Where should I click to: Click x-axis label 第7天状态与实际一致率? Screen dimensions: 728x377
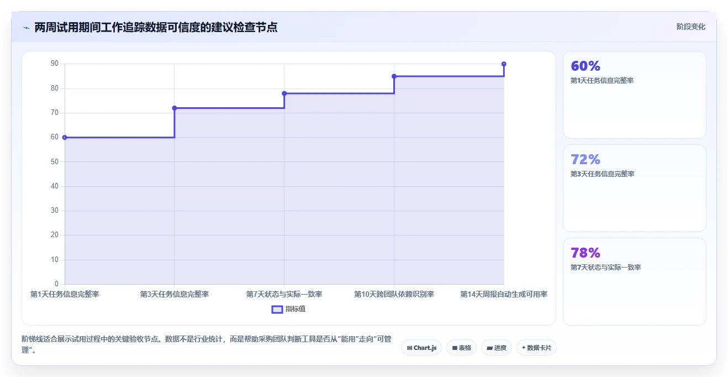pyautogui.click(x=284, y=294)
